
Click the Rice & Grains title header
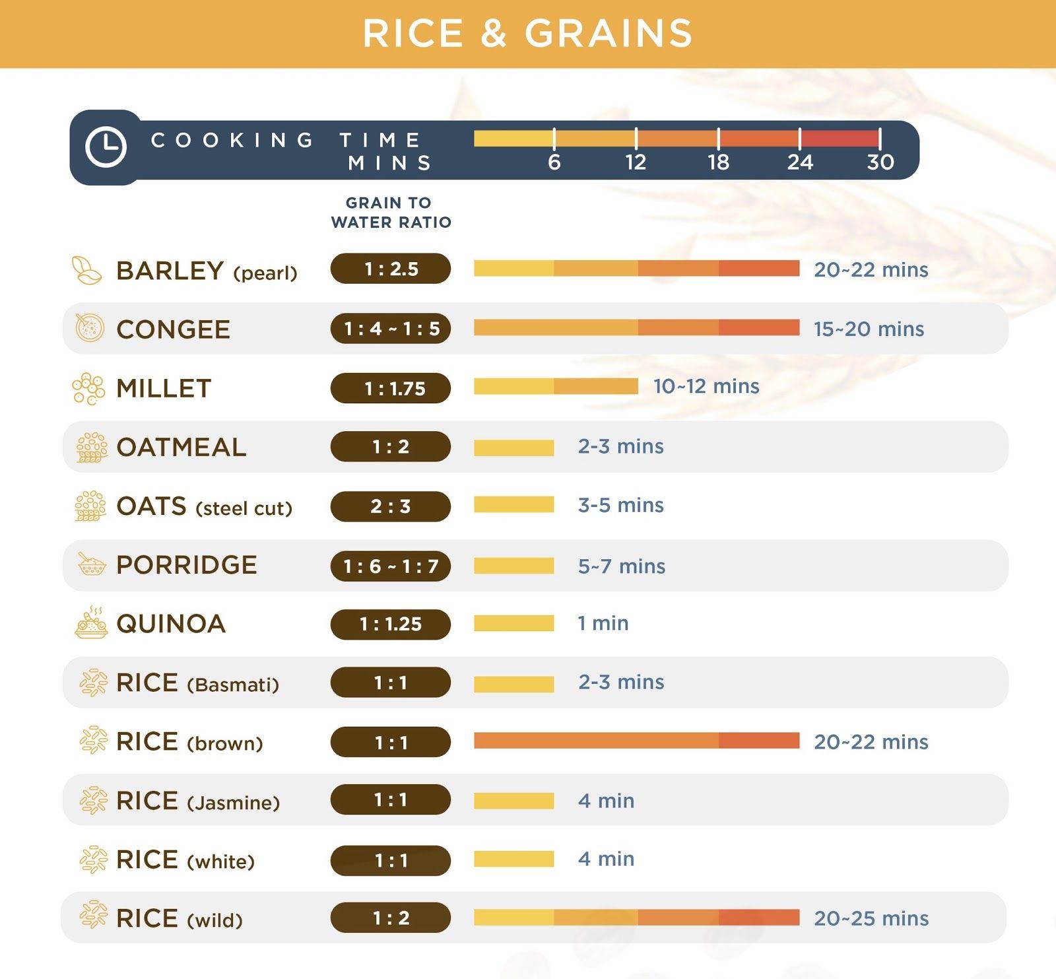pyautogui.click(x=527, y=33)
